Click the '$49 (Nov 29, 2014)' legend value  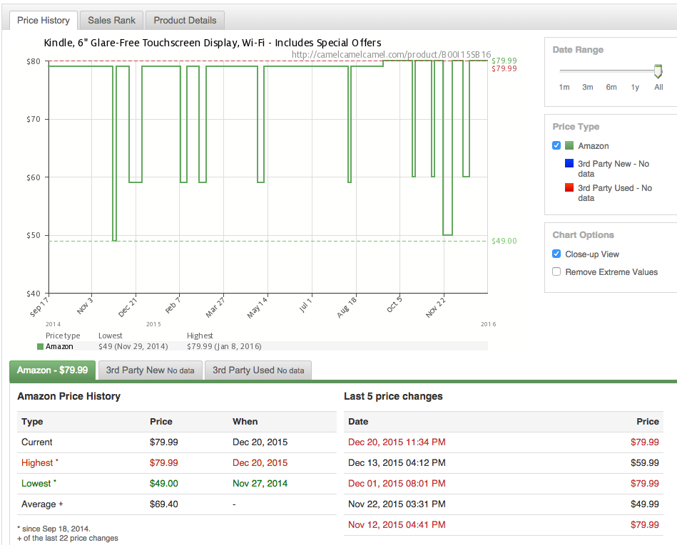[x=133, y=346]
